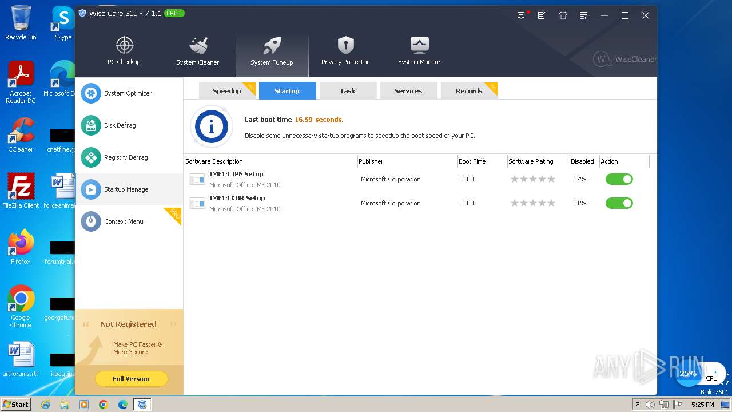The height and width of the screenshot is (412, 732).
Task: Disable IME14 KOR Setup startup toggle
Action: (x=619, y=203)
